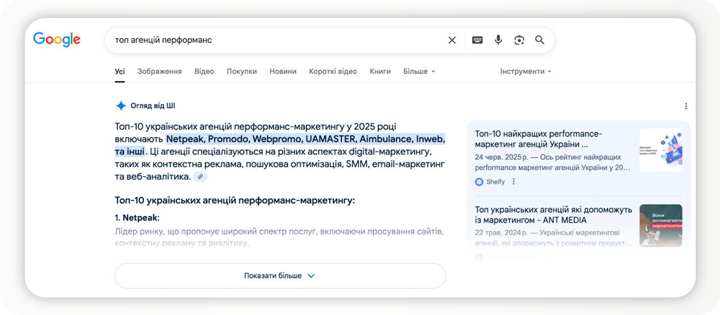
Task: Click into the search input field
Action: click(x=274, y=40)
